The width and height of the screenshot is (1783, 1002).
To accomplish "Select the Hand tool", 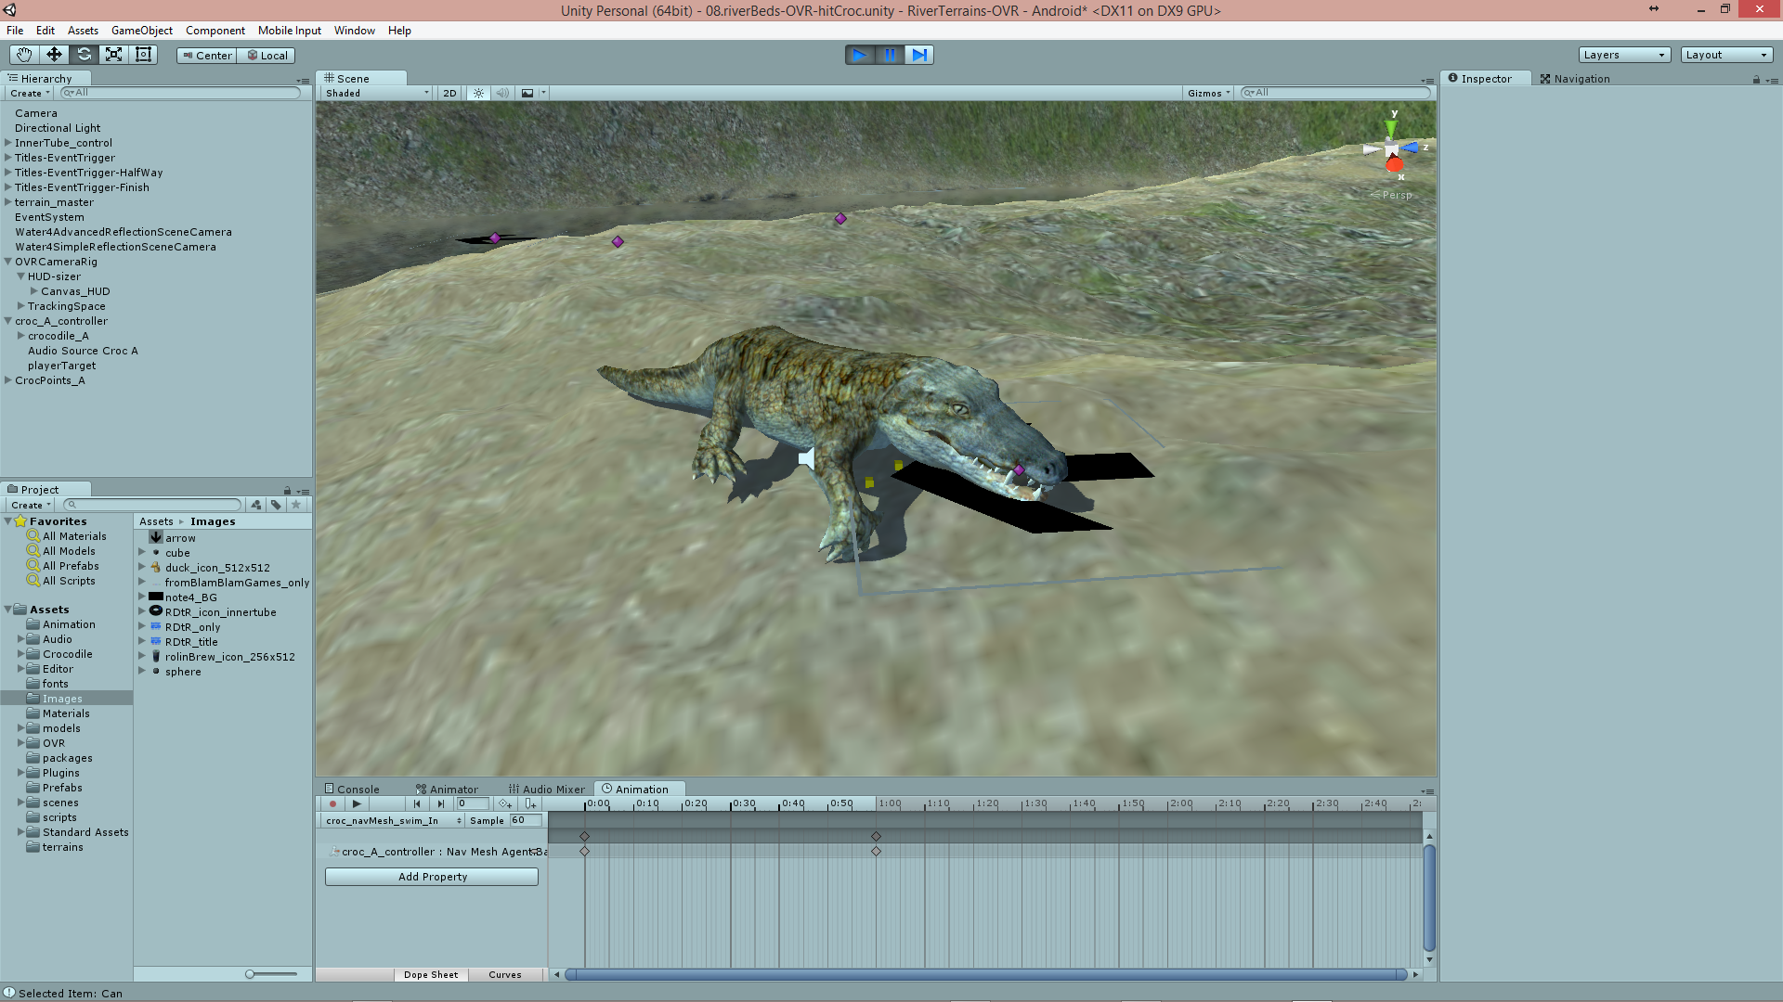I will click(x=24, y=55).
